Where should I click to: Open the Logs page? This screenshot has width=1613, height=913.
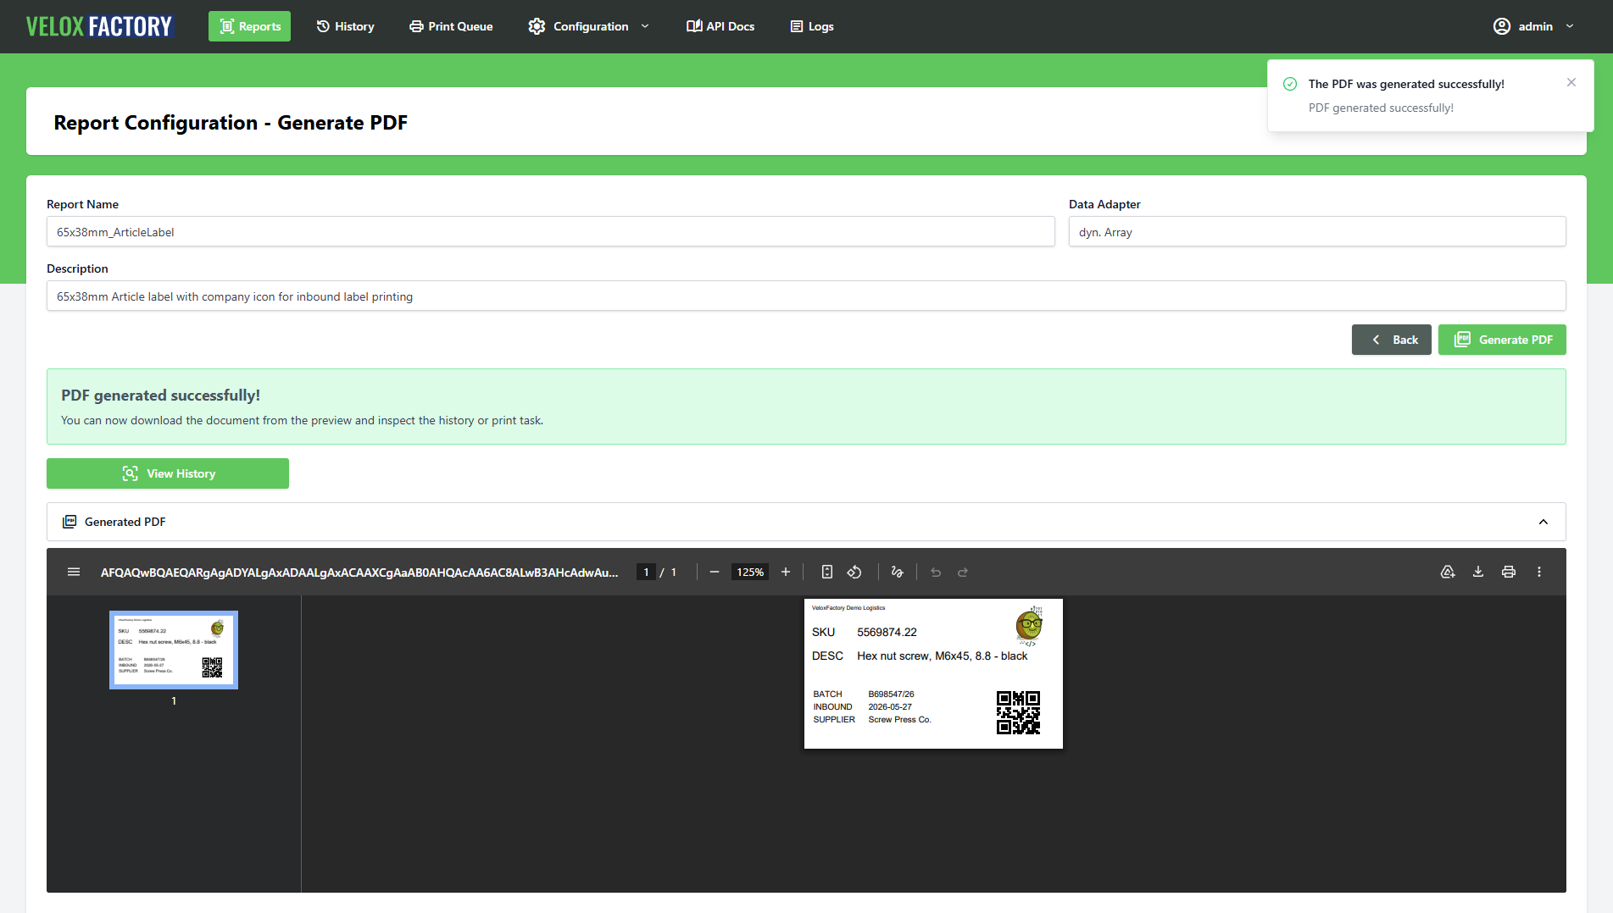pyautogui.click(x=812, y=26)
